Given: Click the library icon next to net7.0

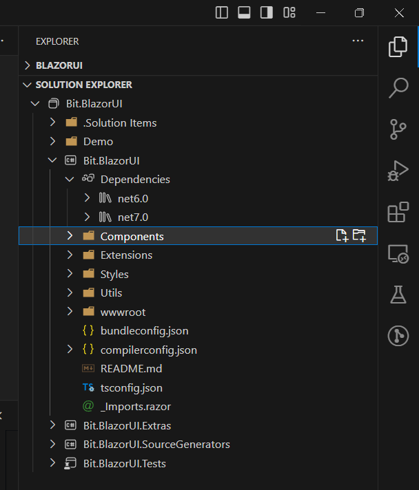Looking at the screenshot, I should 105,217.
